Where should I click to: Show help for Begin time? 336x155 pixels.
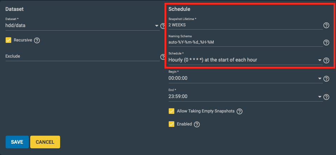pyautogui.click(x=326, y=79)
